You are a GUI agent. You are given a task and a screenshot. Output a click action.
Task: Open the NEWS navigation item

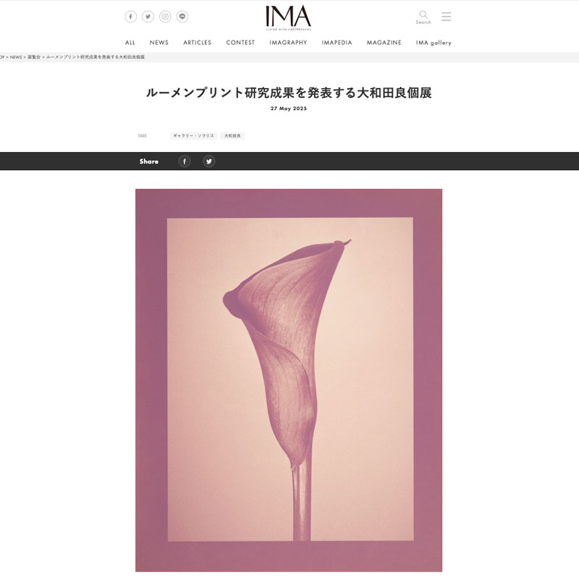pyautogui.click(x=159, y=43)
